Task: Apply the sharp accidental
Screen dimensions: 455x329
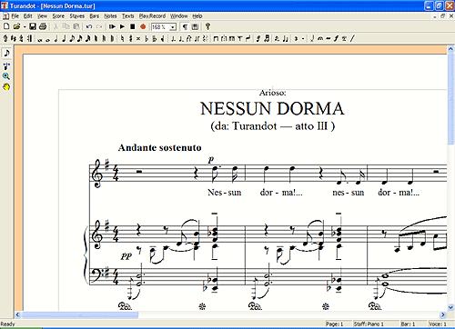Action: (x=130, y=38)
